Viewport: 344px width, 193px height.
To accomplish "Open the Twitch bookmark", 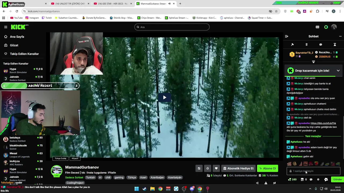I will click(47, 18).
